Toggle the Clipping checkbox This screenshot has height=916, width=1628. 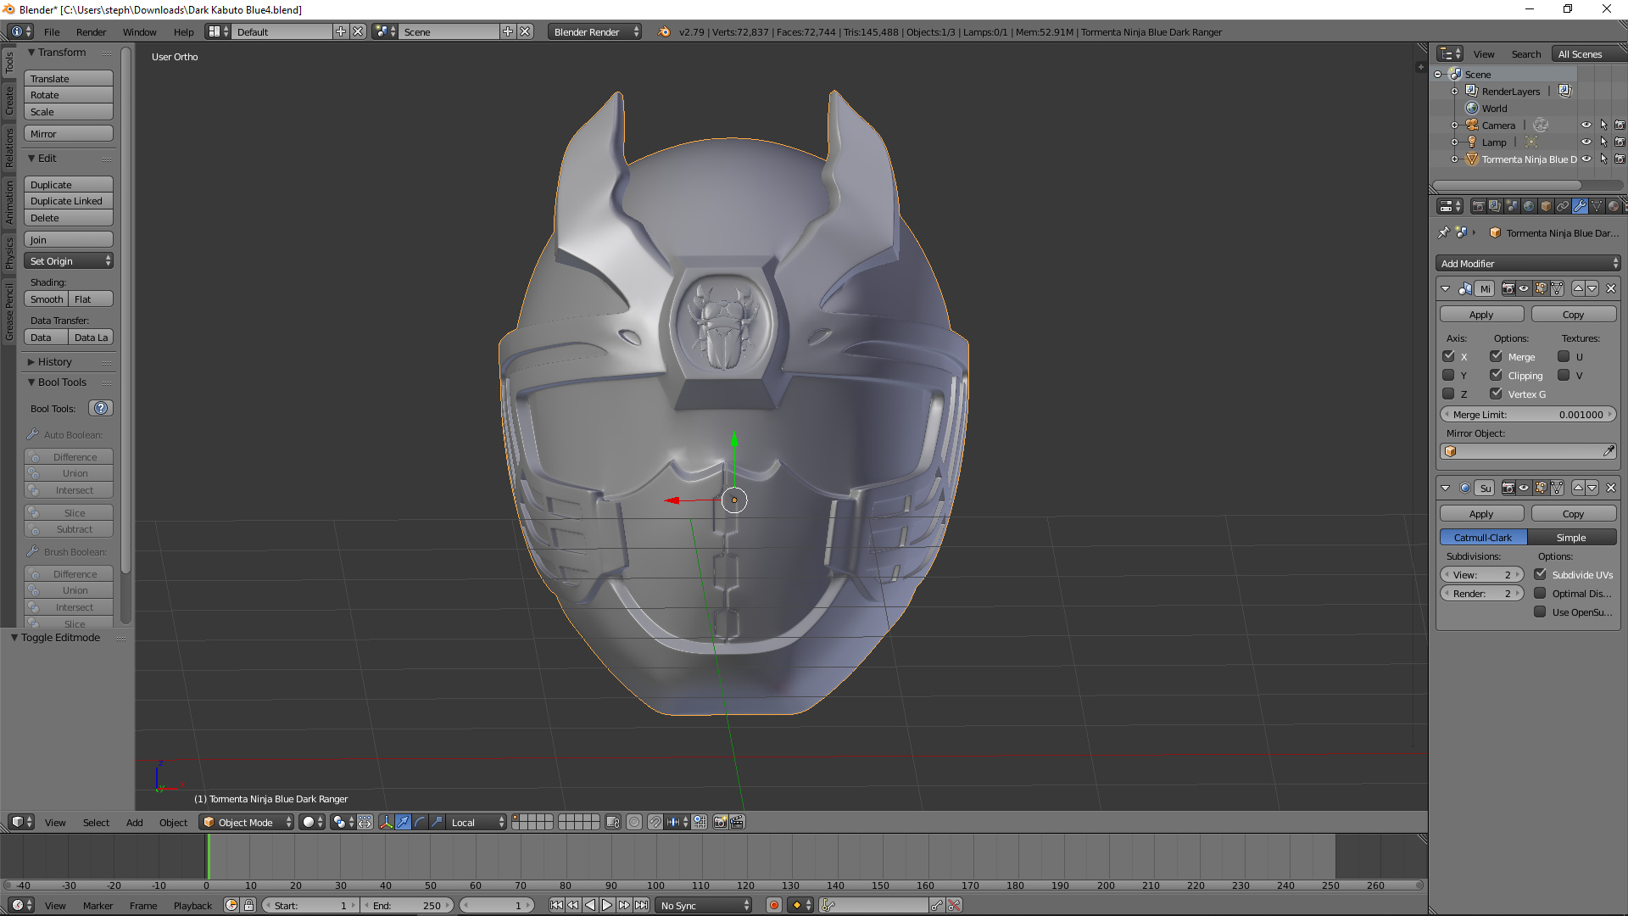pyautogui.click(x=1496, y=375)
